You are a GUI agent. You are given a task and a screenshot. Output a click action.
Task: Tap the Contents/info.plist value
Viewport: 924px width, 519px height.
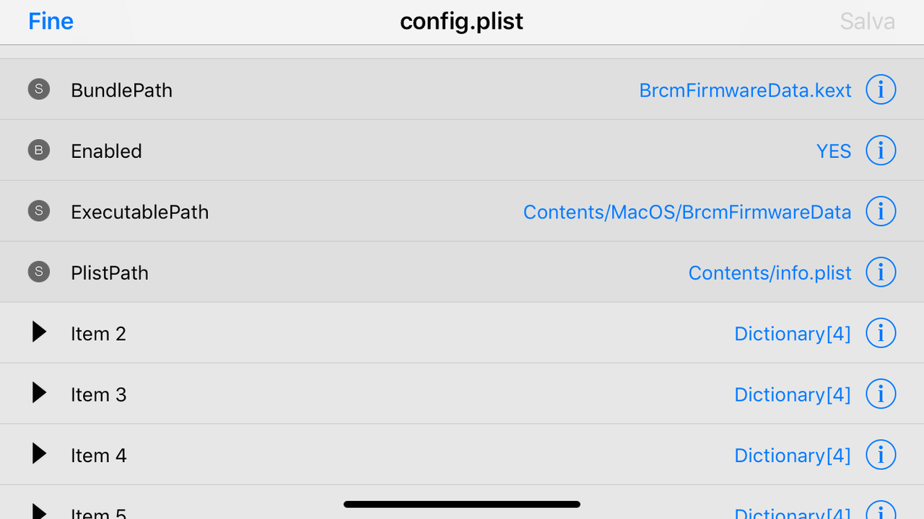coord(770,273)
